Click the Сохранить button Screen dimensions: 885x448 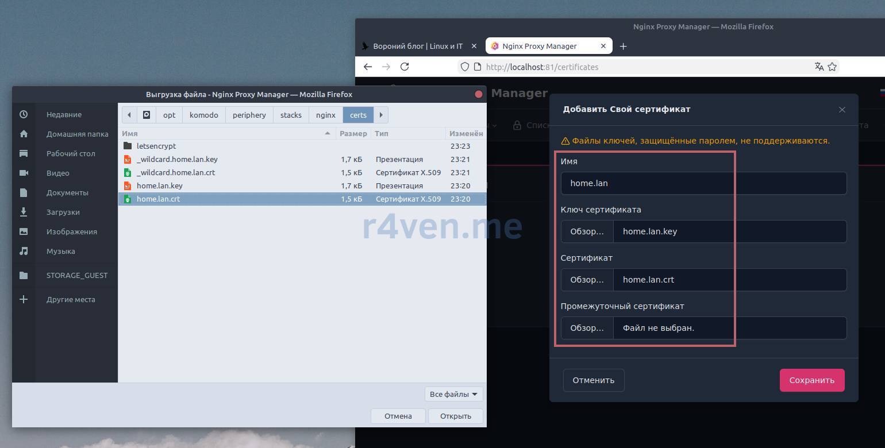click(811, 380)
